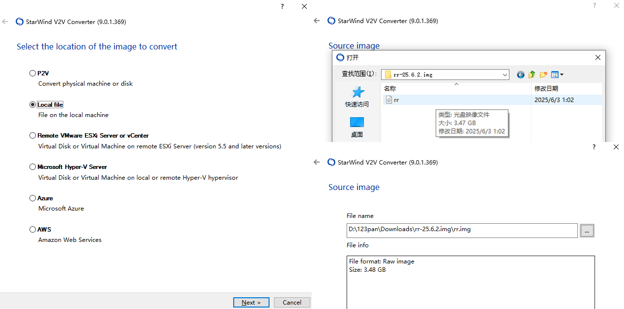Viewport: 624px width, 309px height.
Task: Open help in the File name window
Action: pyautogui.click(x=594, y=147)
